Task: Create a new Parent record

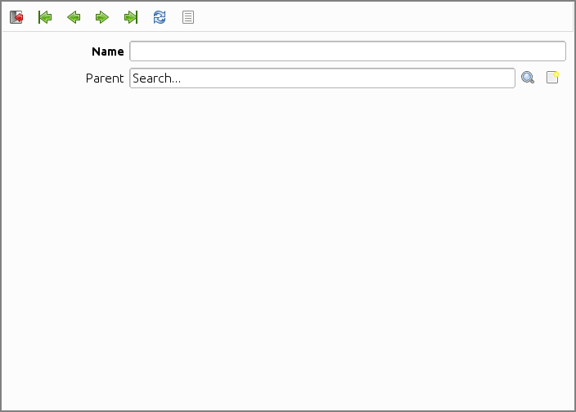Action: tap(552, 78)
